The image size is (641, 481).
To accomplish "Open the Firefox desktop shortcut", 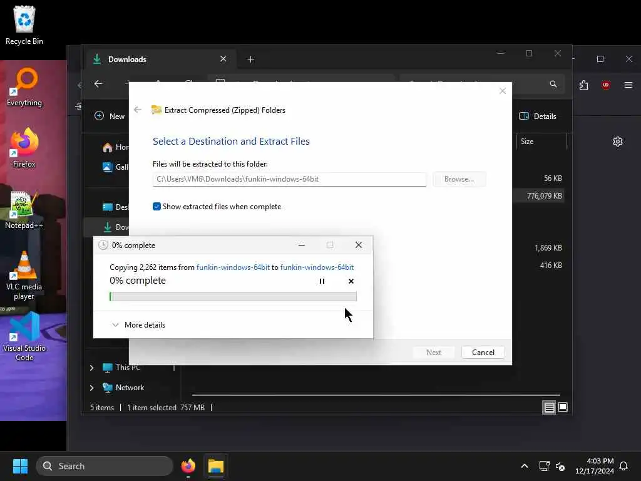I will pos(24,148).
